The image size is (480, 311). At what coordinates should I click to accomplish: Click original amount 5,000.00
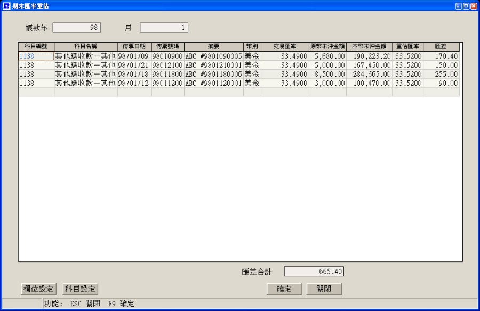click(x=327, y=65)
